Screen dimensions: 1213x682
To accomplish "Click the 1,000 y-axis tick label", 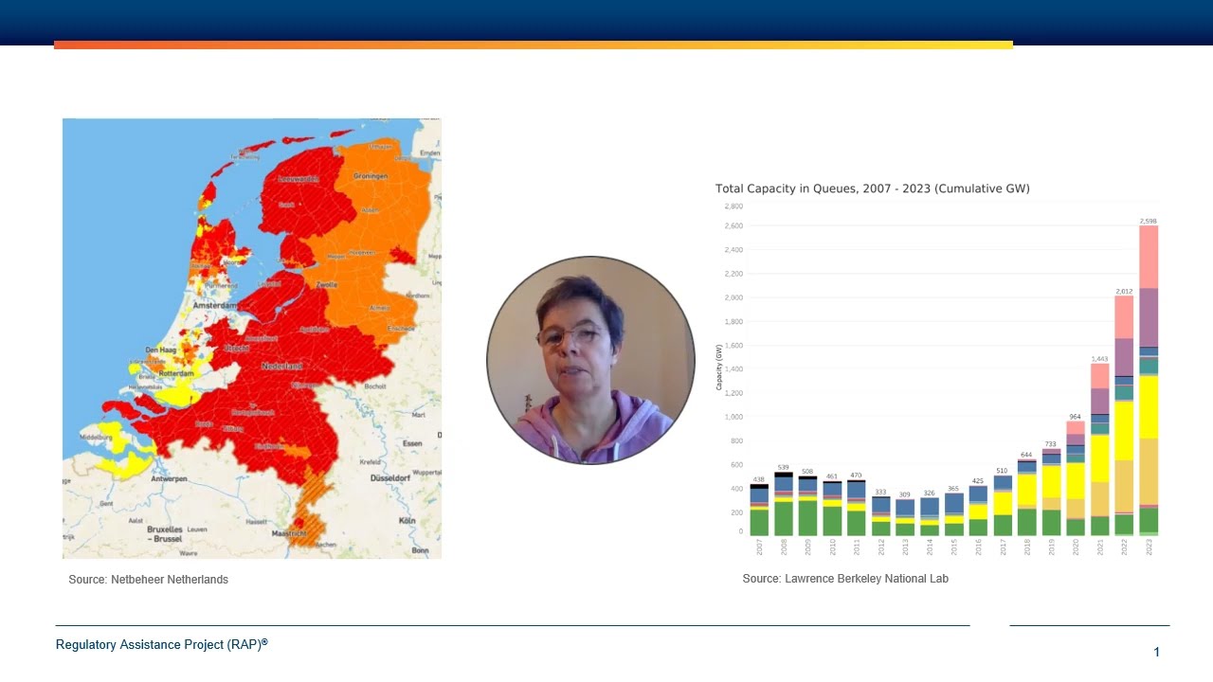I will (x=733, y=417).
